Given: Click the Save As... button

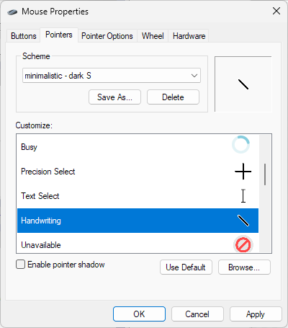Looking at the screenshot, I should (x=114, y=97).
